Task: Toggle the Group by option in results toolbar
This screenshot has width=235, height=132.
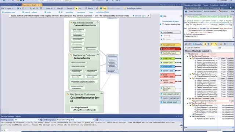Action: coord(198,44)
